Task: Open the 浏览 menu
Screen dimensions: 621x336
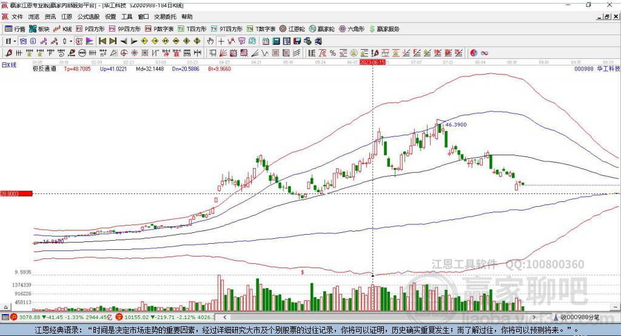Action: [x=34, y=16]
